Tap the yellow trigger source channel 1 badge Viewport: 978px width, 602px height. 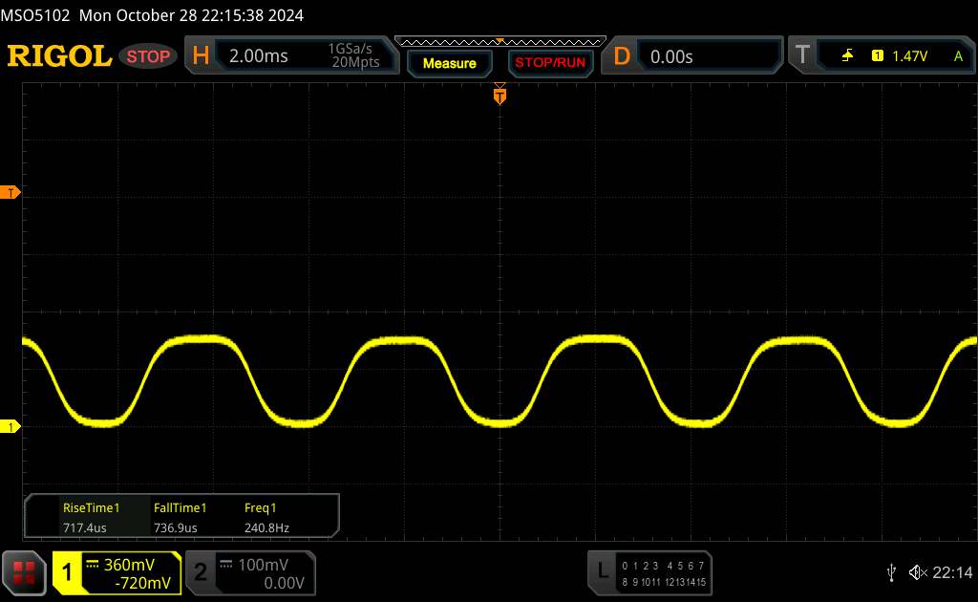click(877, 56)
